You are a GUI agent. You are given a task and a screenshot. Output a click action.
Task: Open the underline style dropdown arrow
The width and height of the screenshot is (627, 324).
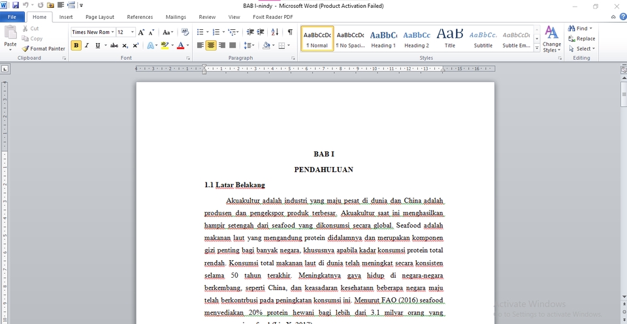(x=106, y=46)
